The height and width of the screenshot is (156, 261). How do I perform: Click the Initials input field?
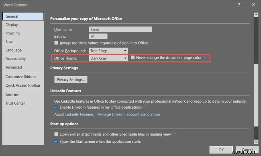(98, 36)
